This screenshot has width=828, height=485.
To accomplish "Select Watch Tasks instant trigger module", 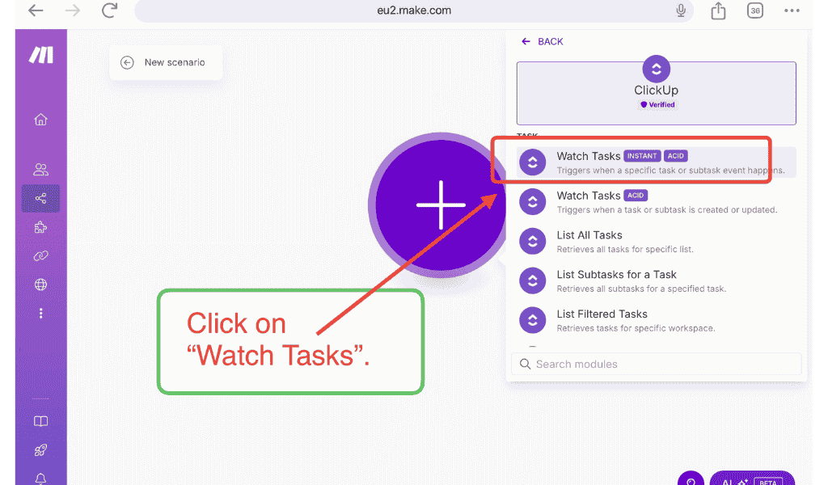I will coord(657,162).
